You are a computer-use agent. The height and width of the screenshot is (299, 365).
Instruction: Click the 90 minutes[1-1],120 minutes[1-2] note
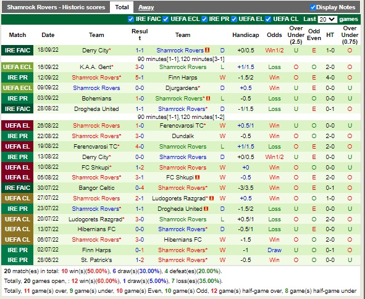[x=181, y=117]
